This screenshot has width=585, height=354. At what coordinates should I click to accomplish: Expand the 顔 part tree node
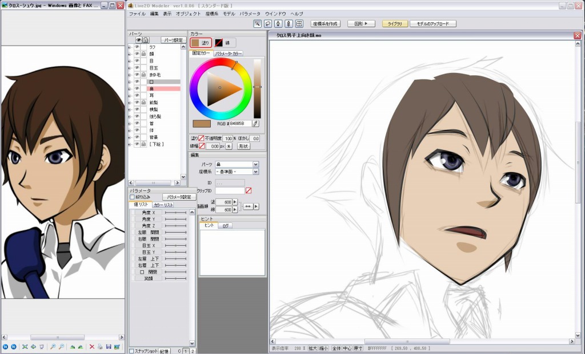[130, 54]
